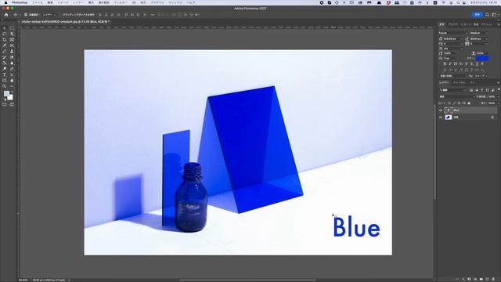This screenshot has width=501, height=282.
Task: Open the Futura font family dropdown
Action: [452, 33]
